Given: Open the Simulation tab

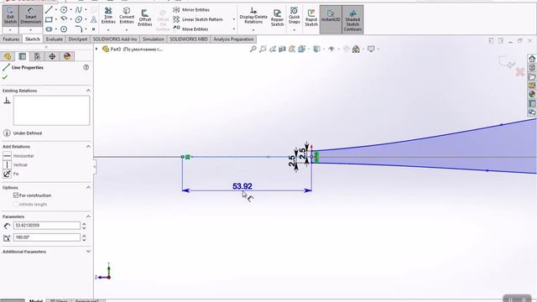Looking at the screenshot, I should point(154,39).
